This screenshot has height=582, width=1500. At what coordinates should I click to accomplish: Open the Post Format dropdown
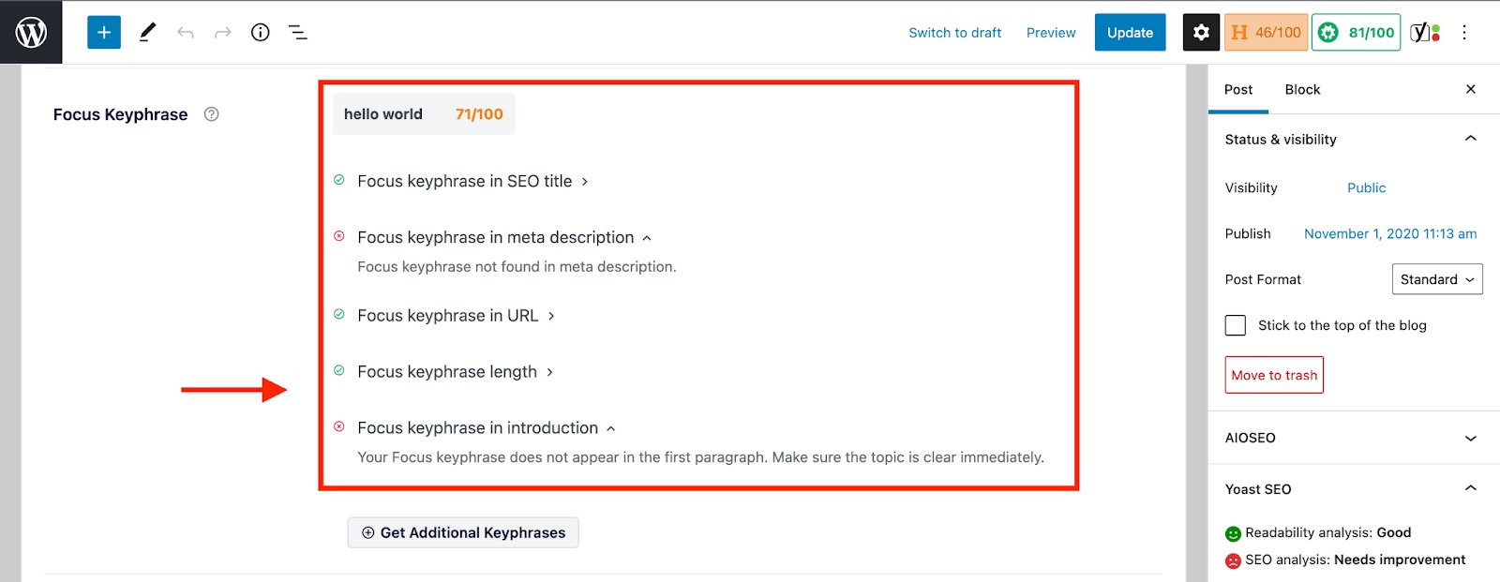1437,278
